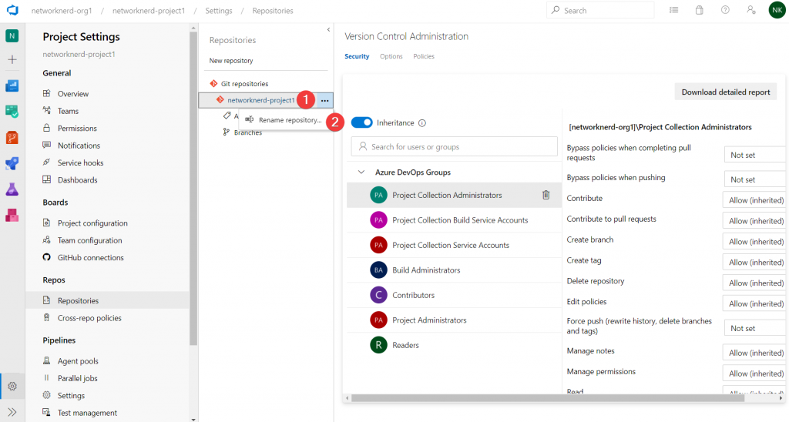The image size is (789, 422).
Task: Open the NK account avatar
Action: [x=777, y=10]
